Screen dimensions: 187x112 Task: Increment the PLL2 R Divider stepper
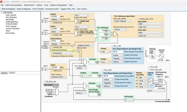coord(100,75)
